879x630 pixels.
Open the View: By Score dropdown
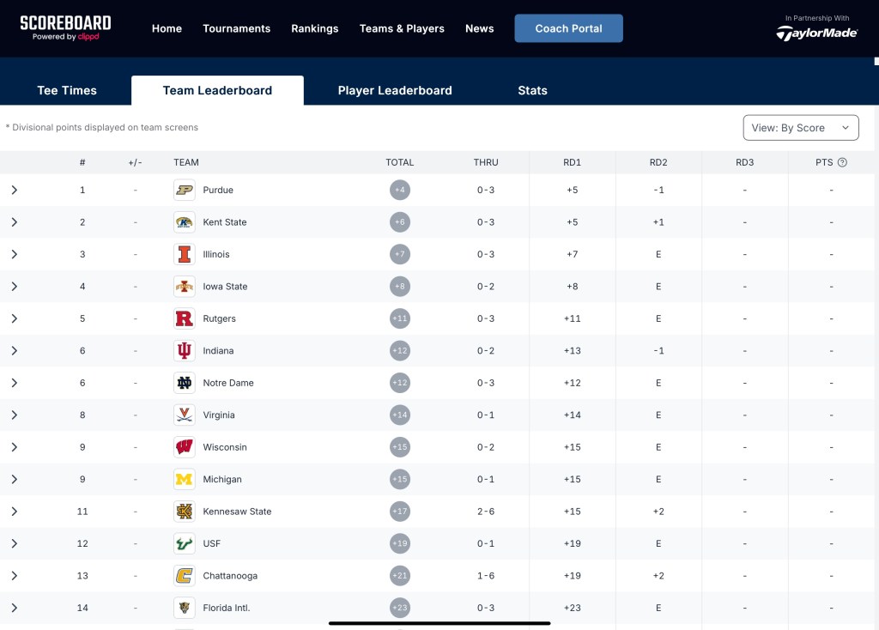pyautogui.click(x=800, y=128)
